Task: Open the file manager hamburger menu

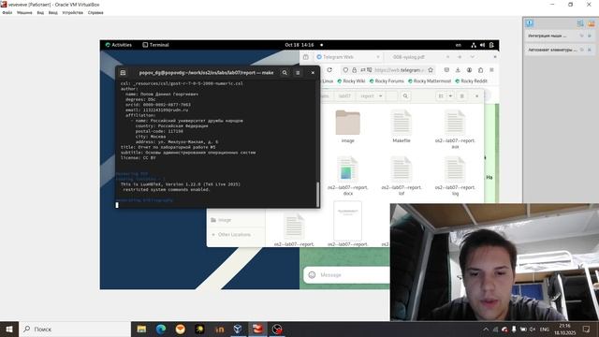Action: coord(461,95)
